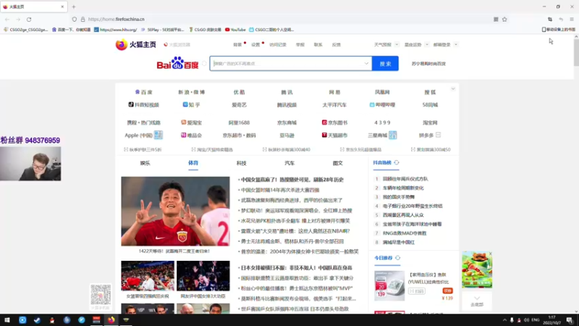
Task: Open the 设置 settings link in header
Action: 255,45
